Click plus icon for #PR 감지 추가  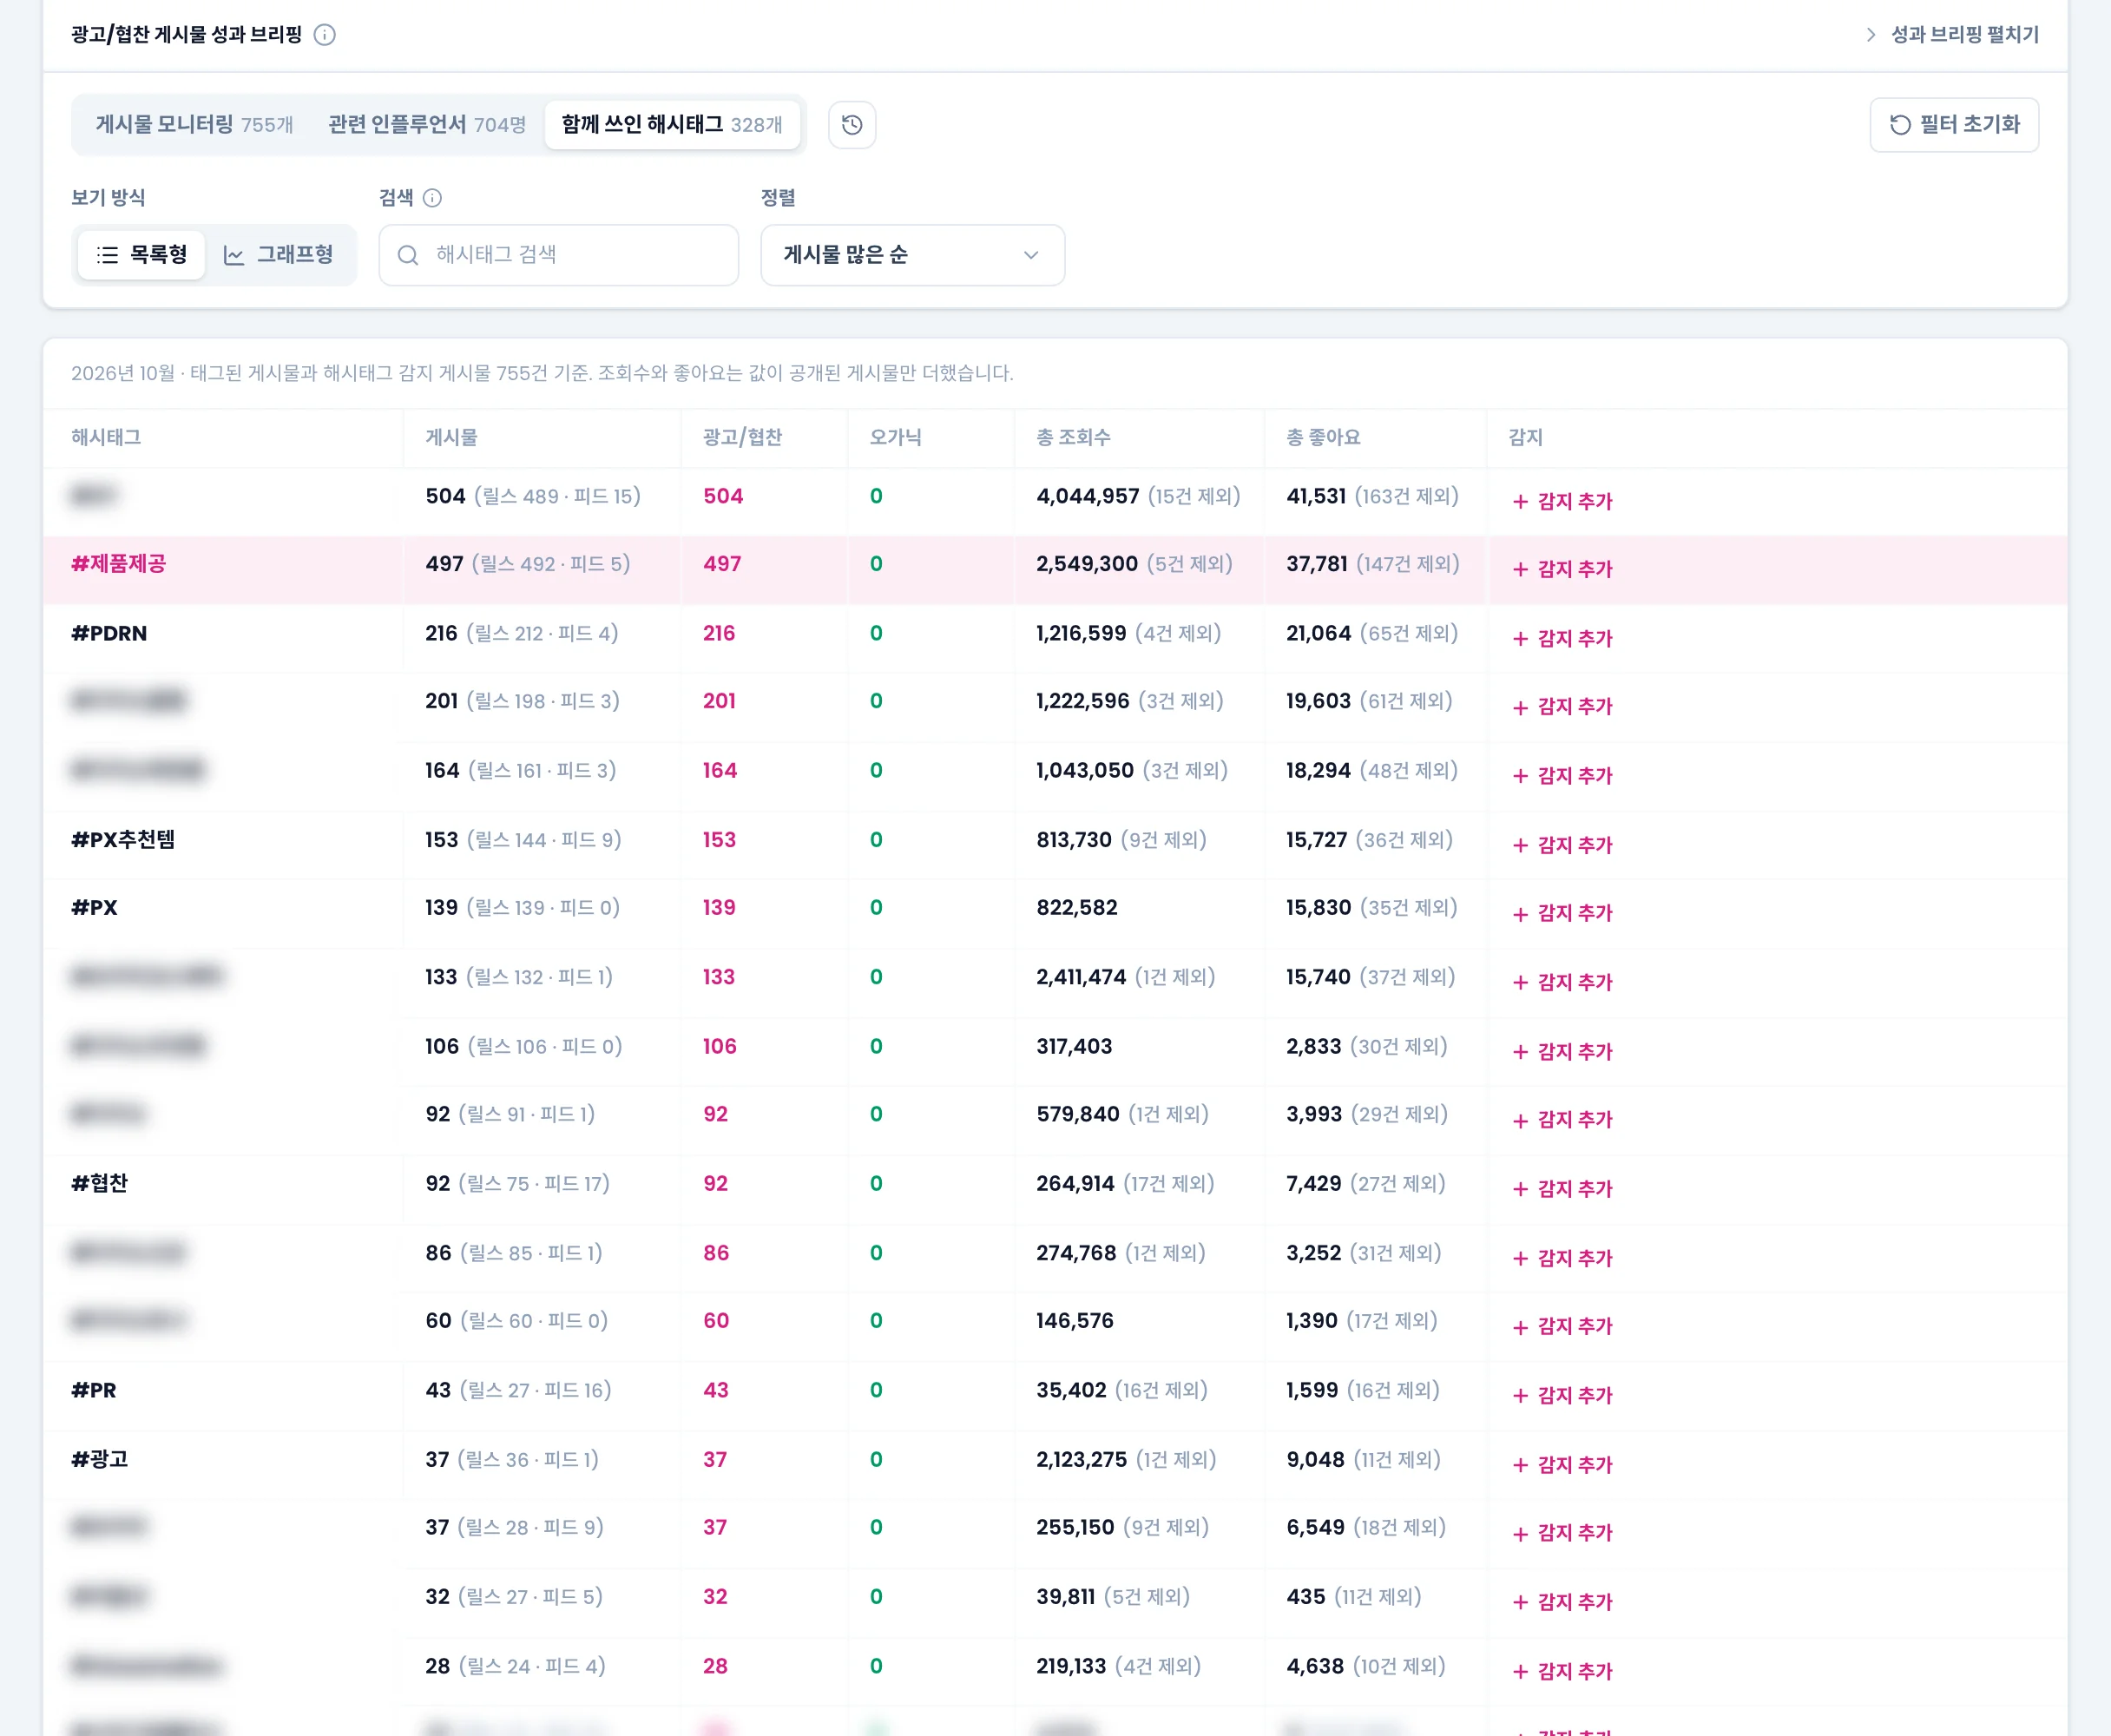click(1520, 1396)
